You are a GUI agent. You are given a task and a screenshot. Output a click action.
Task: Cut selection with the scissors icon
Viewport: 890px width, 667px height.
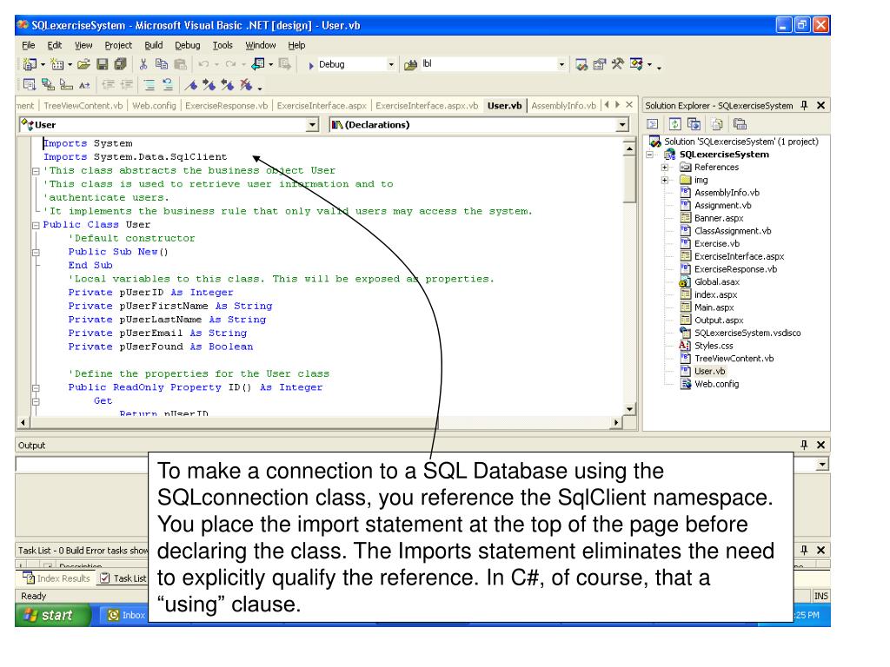tap(143, 64)
